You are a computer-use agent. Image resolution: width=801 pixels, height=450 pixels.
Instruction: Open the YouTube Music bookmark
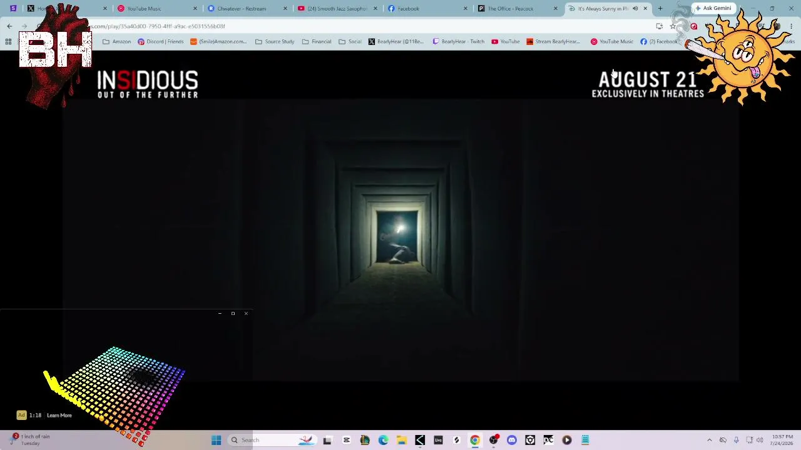point(612,42)
